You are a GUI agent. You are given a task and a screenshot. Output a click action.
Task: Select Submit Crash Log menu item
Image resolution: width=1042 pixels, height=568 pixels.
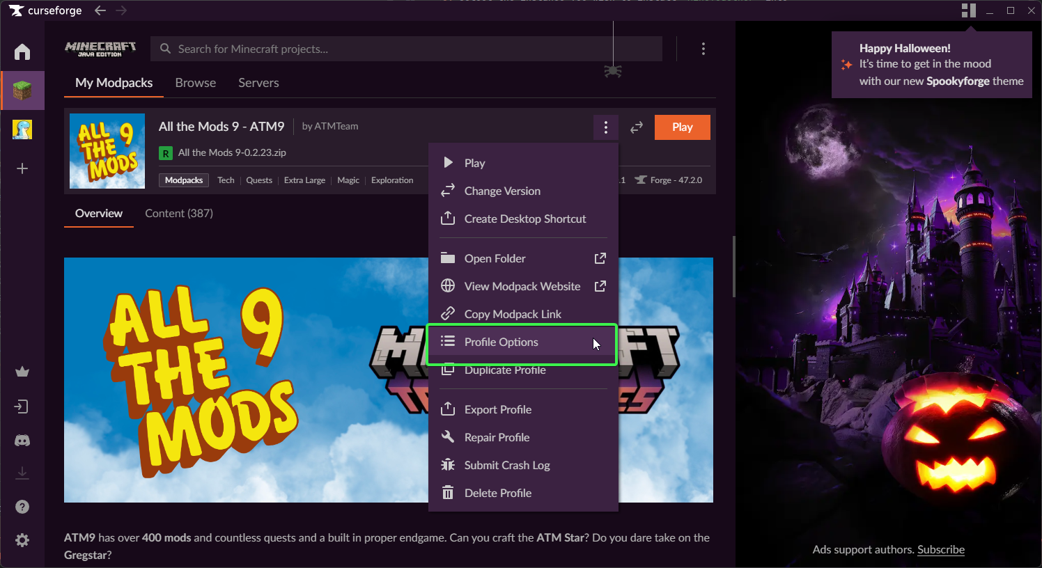[523, 465]
